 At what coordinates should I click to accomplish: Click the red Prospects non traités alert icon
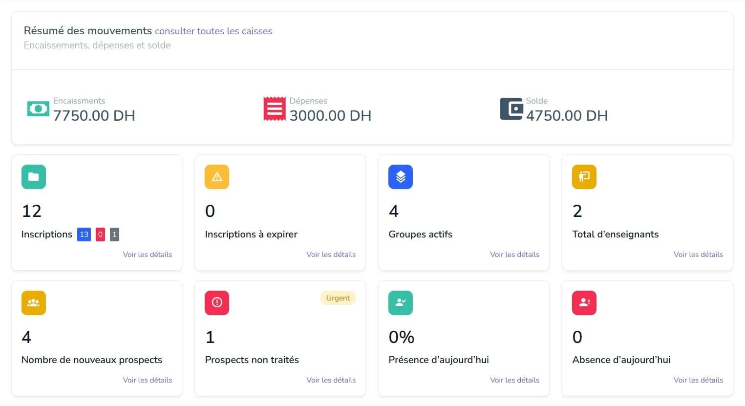[217, 303]
